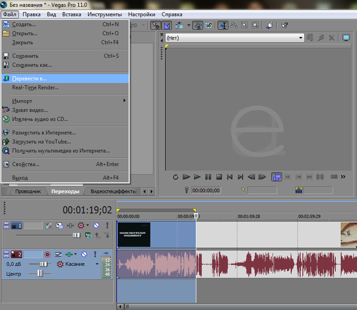Choose Извлечь аудио из CD... entry
357x310 pixels.
tap(65, 119)
